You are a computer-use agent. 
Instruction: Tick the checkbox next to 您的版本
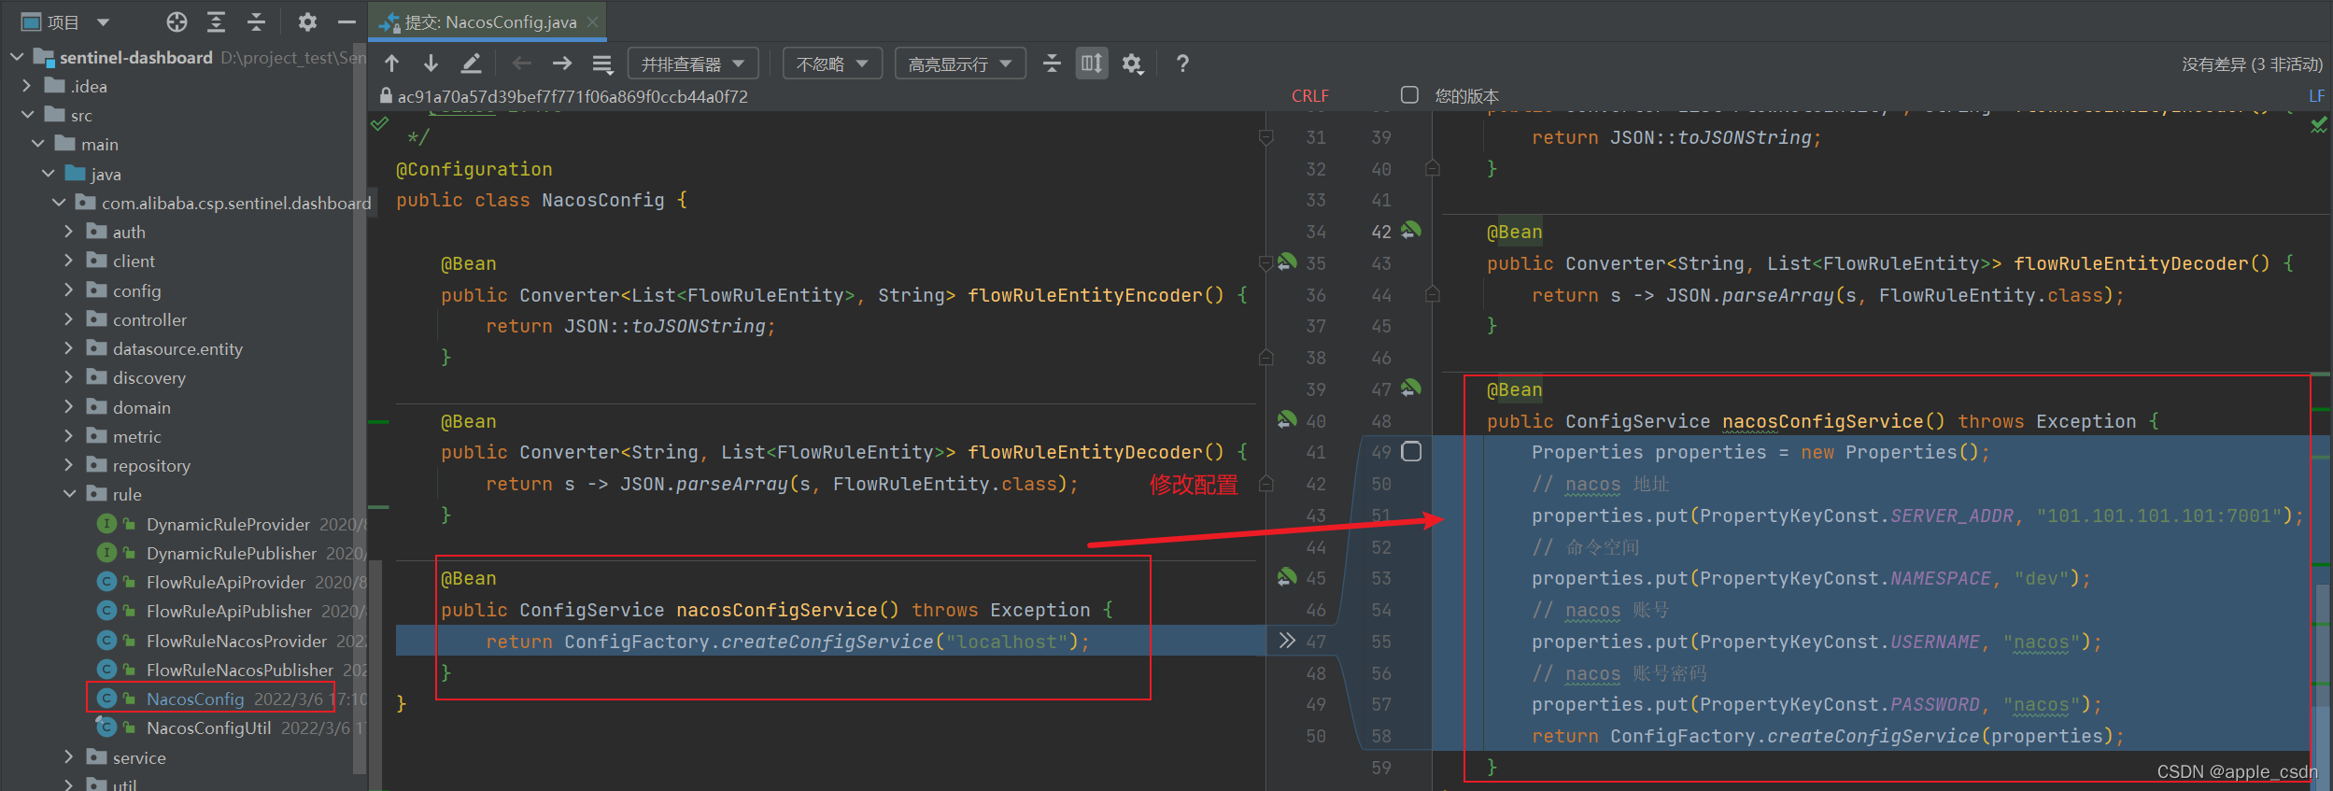[x=1409, y=94]
